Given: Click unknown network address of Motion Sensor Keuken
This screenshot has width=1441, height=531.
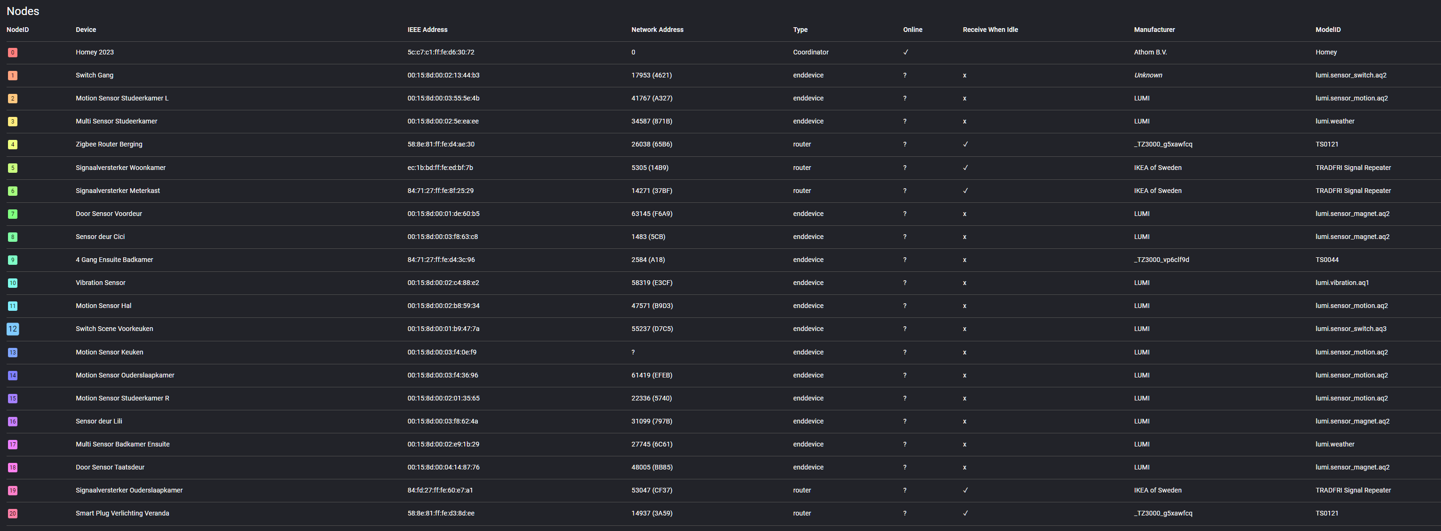Looking at the screenshot, I should pos(633,352).
